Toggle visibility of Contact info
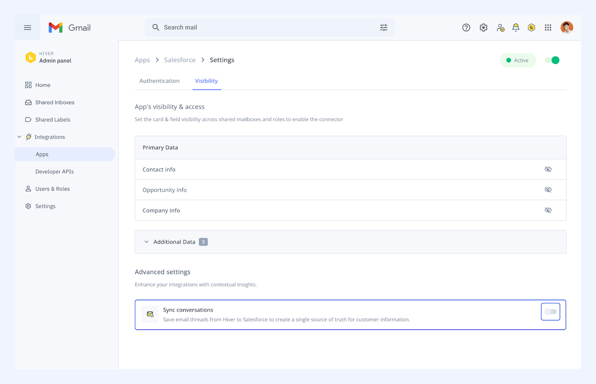Screen dimensions: 596x384 tap(548, 169)
